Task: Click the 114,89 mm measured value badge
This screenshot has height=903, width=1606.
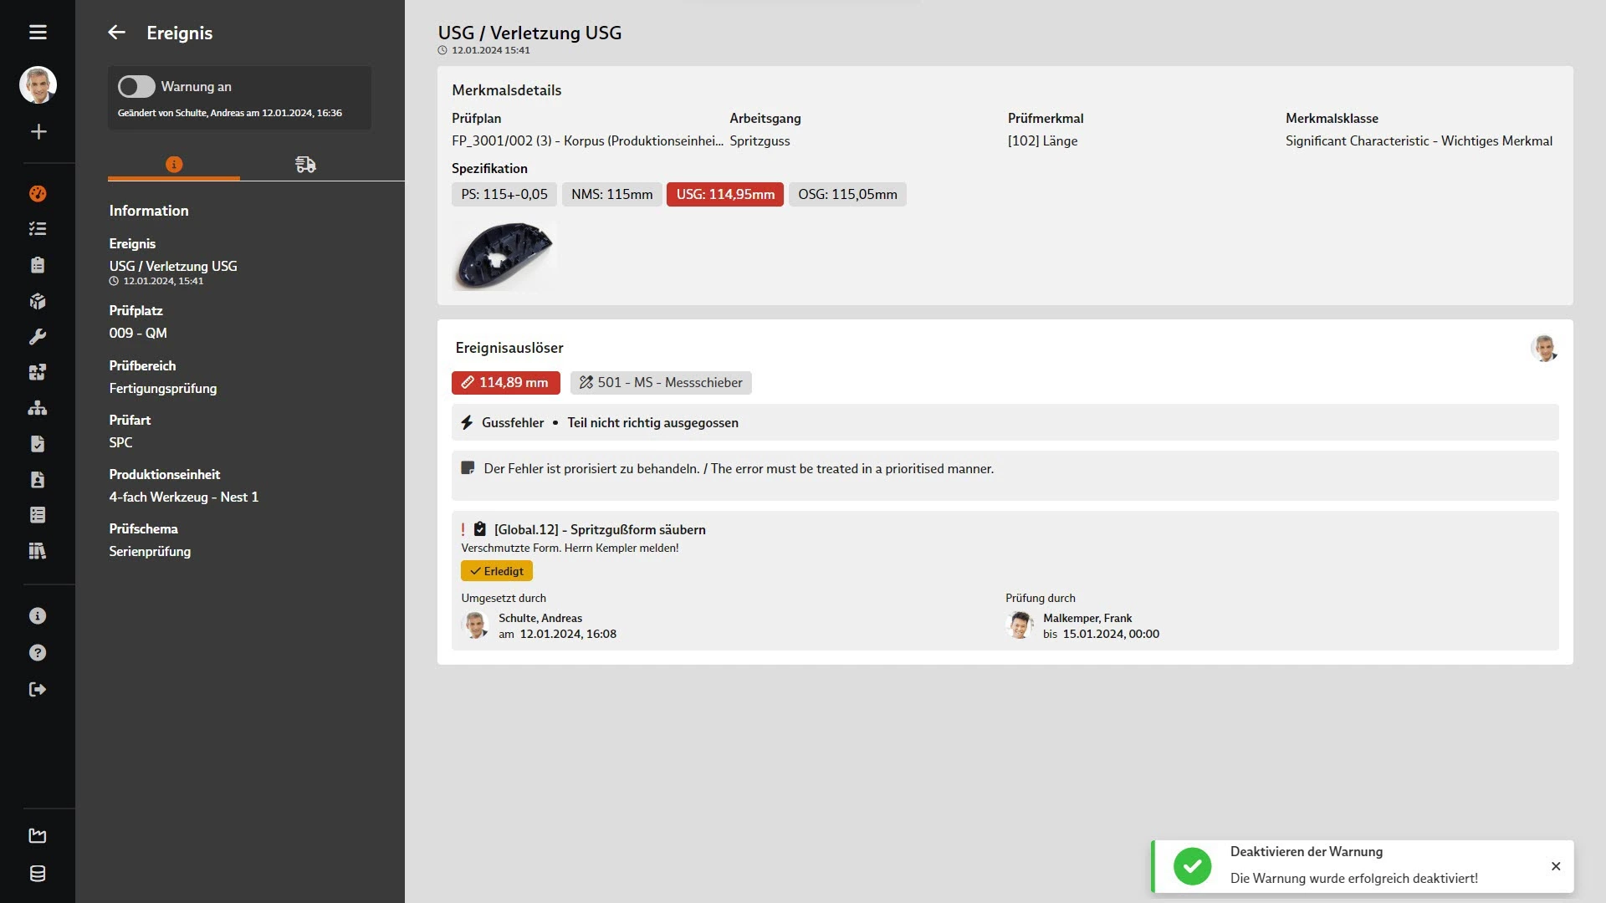Action: pyautogui.click(x=506, y=383)
